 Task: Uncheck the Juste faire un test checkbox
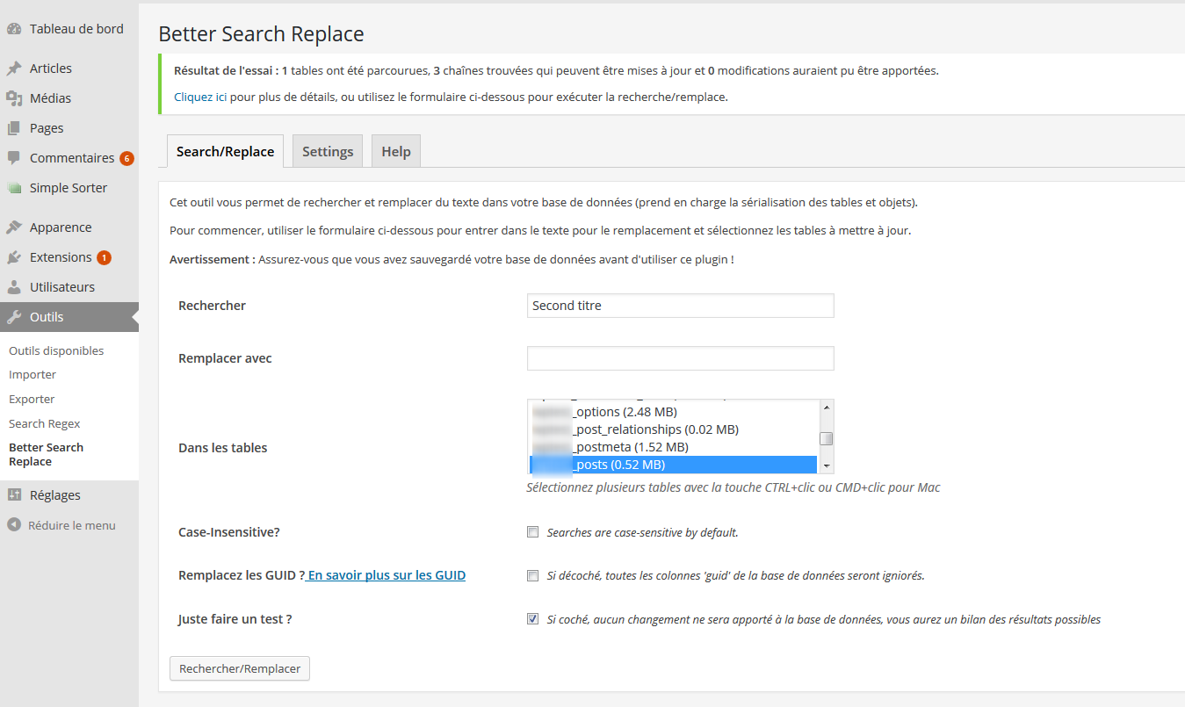click(x=532, y=619)
